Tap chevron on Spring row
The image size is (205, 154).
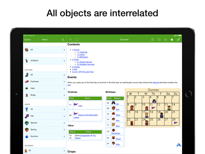[64, 130]
